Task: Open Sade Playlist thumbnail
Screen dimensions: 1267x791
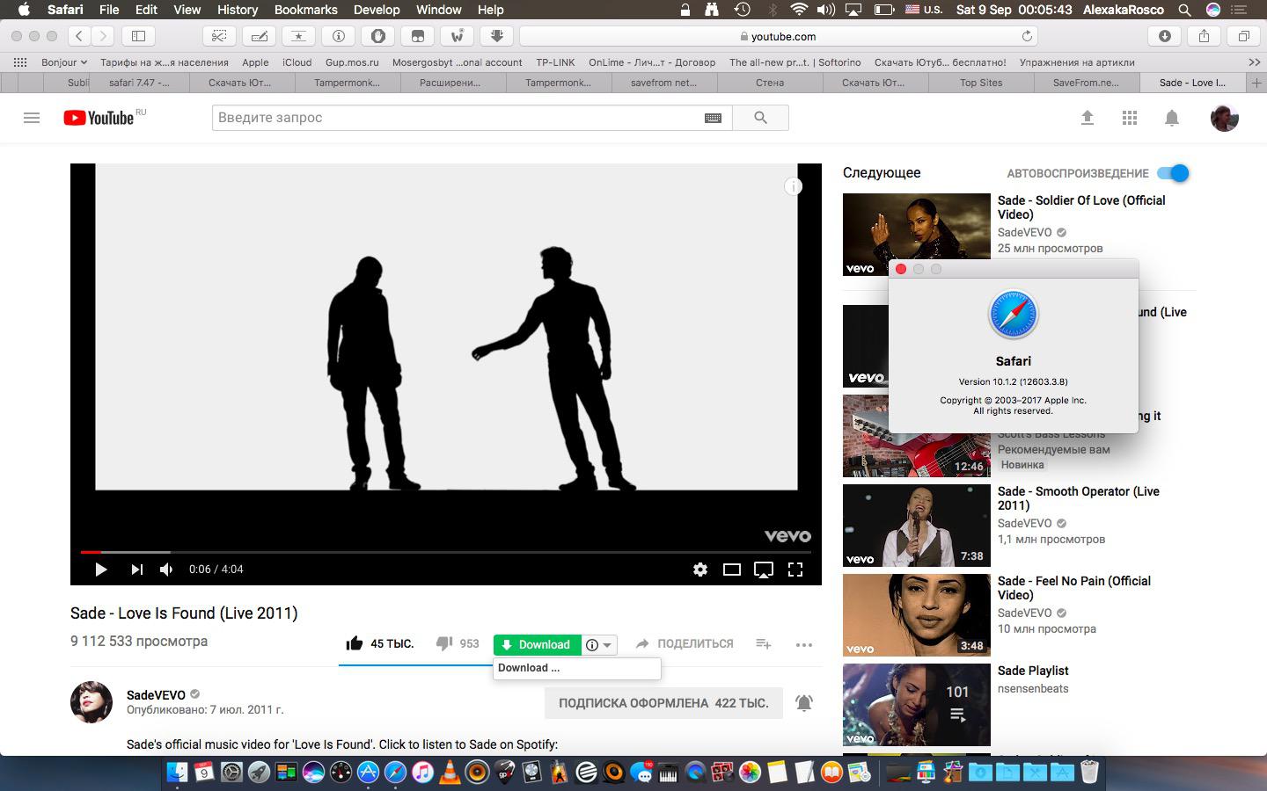Action: click(916, 704)
